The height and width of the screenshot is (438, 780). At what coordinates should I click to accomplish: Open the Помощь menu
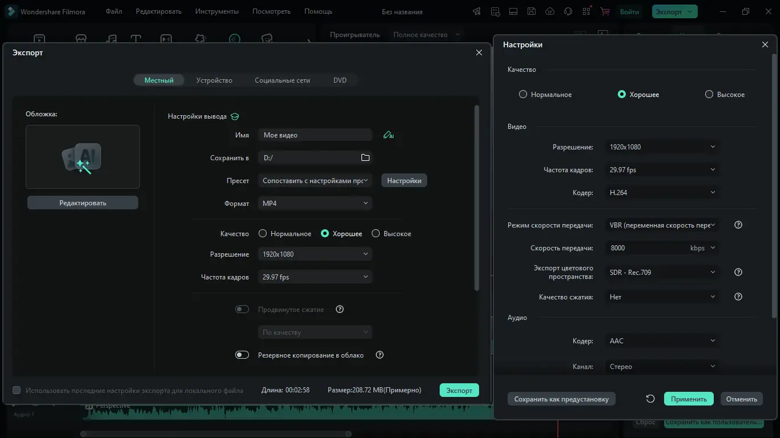point(318,11)
